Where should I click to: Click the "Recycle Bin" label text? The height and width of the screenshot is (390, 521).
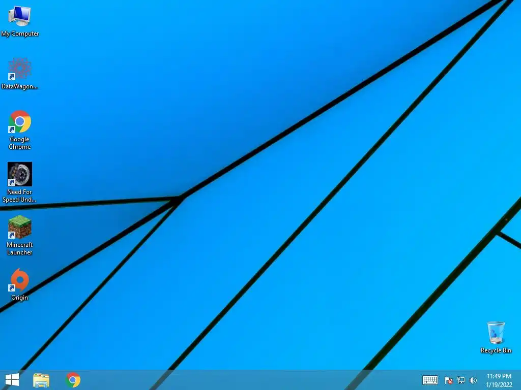tap(496, 350)
